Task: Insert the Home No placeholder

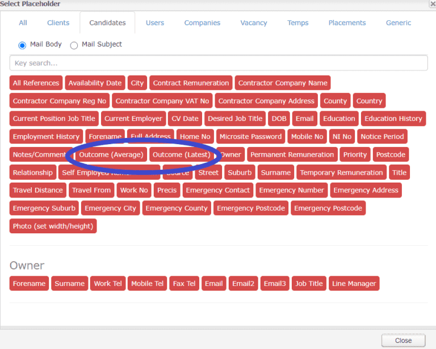Action: [195, 136]
